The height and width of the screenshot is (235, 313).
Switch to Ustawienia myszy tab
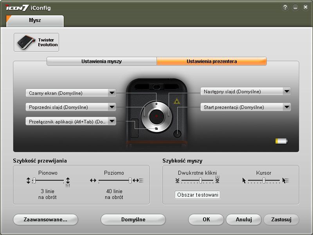coord(102,61)
